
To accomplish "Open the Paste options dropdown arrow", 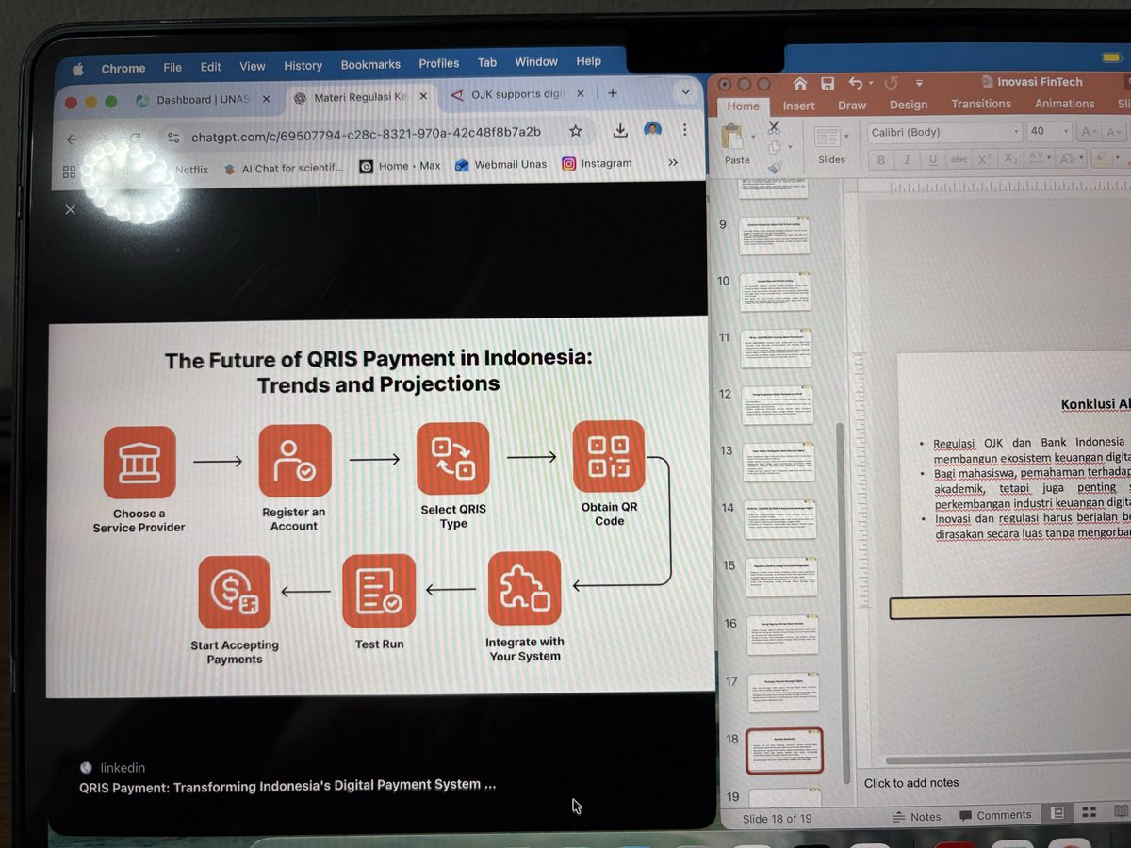I will [x=753, y=139].
